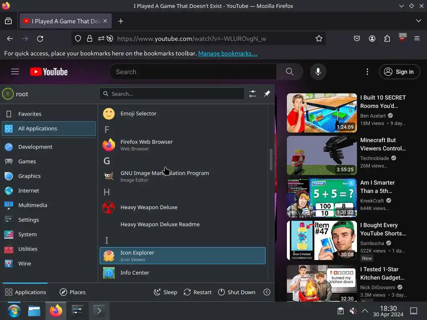
Task: Open 'Minecraft But Viewers Control' video title
Action: click(x=383, y=144)
